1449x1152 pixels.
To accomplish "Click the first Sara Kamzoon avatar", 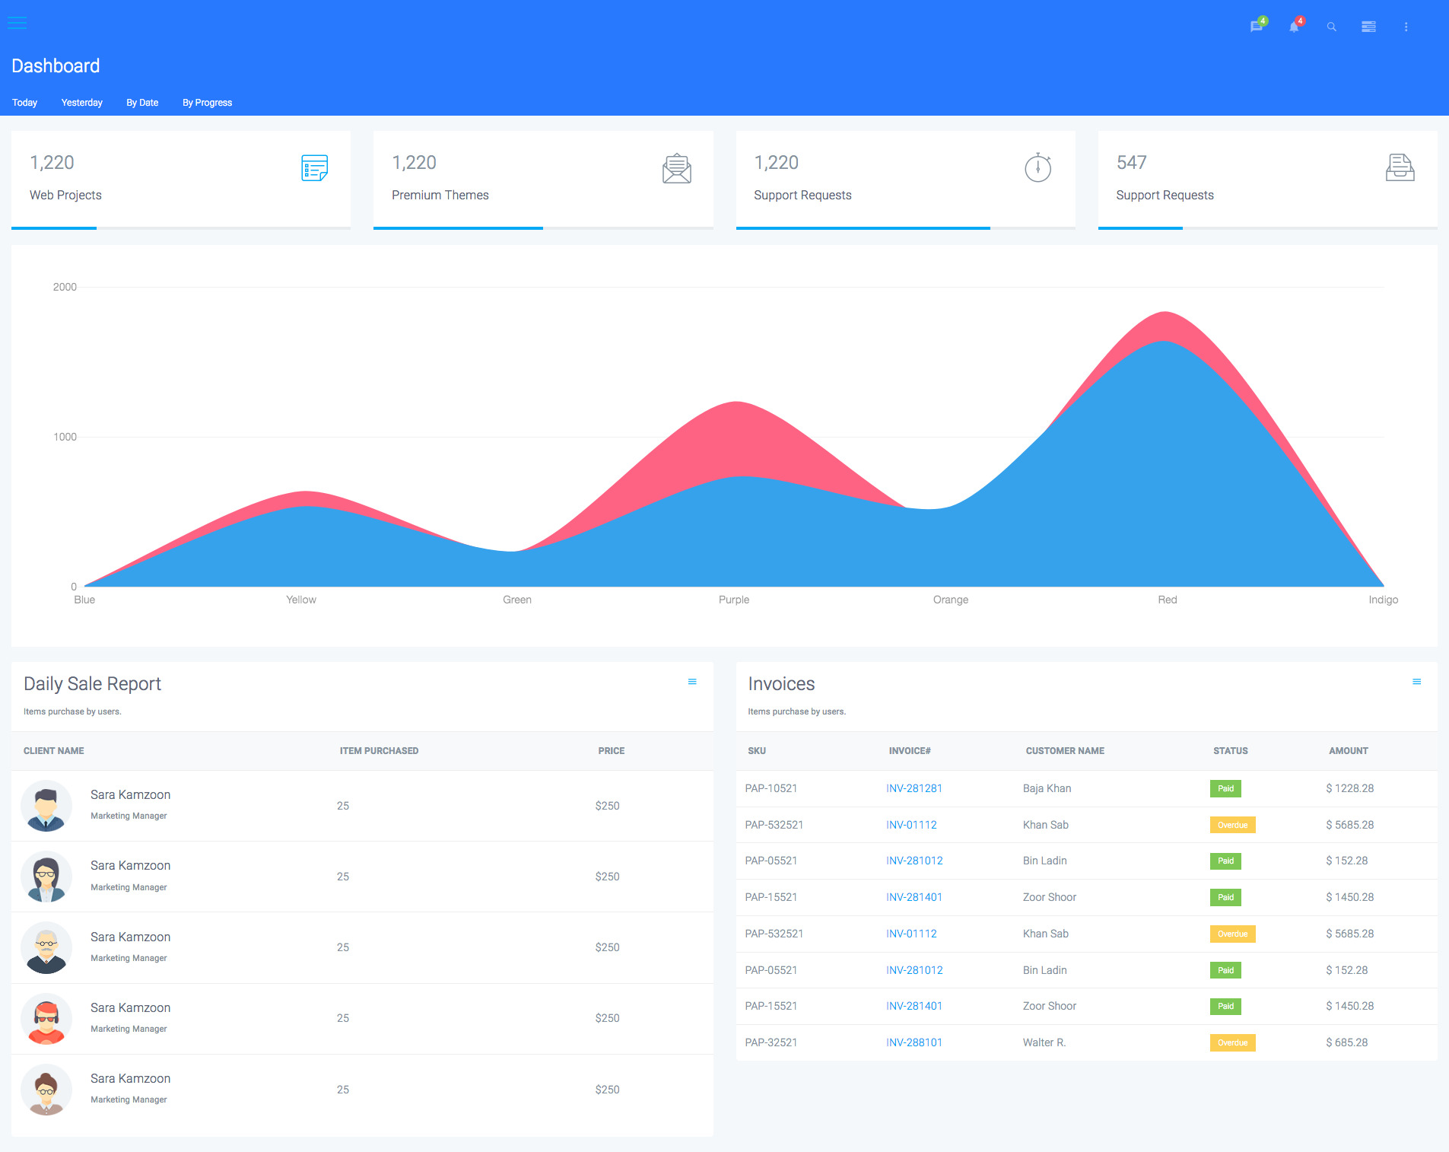I will click(46, 806).
